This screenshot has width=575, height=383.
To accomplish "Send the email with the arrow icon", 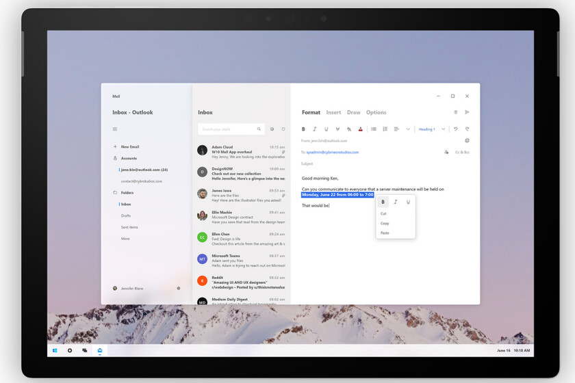I will coord(467,112).
